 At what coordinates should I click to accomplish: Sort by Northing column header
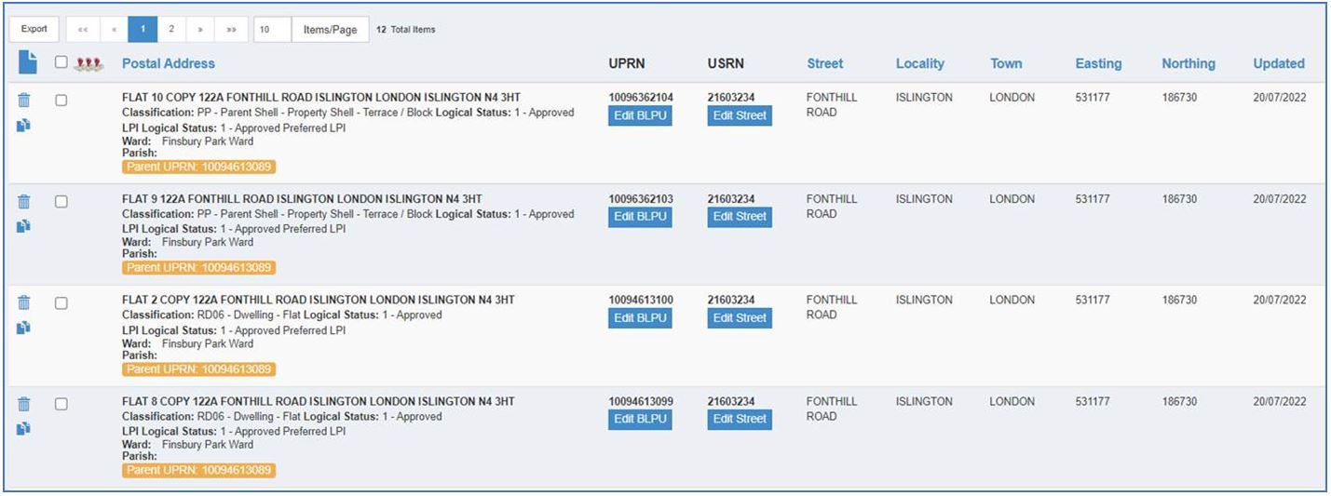coord(1188,63)
